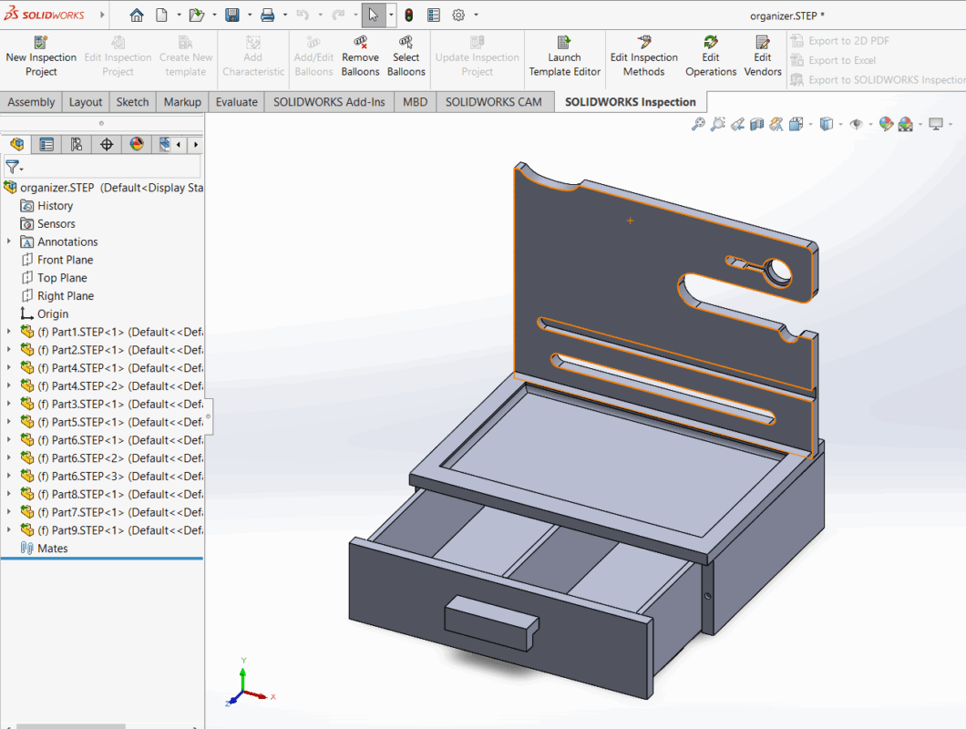966x729 pixels.
Task: Start a New Inspection Project
Action: 41,56
